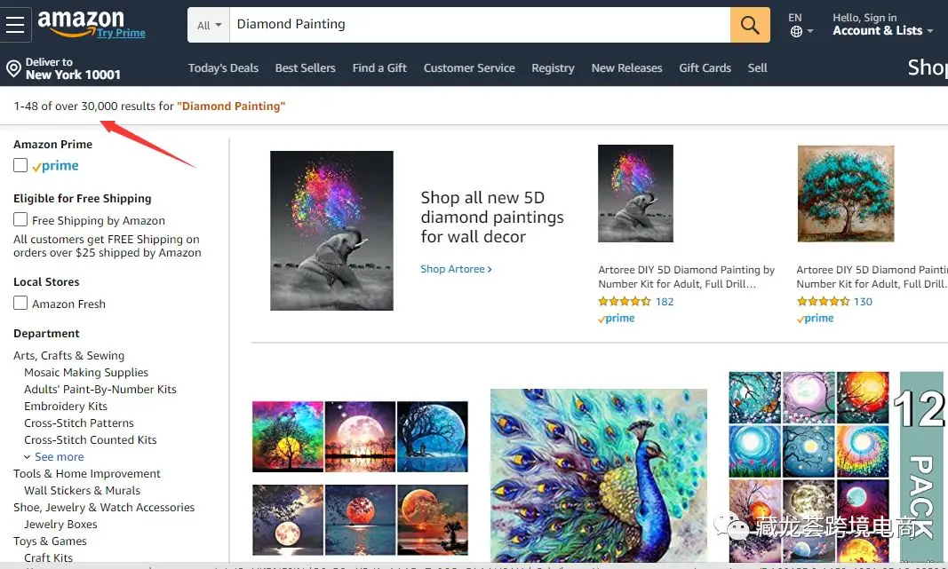Image resolution: width=948 pixels, height=569 pixels.
Task: Expand Account & Lists dropdown
Action: coord(882,31)
